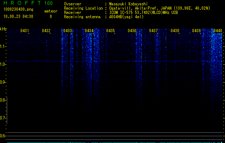Click the 1.0 kHz frequency axis label
This screenshot has width=225, height=143.
[3, 64]
